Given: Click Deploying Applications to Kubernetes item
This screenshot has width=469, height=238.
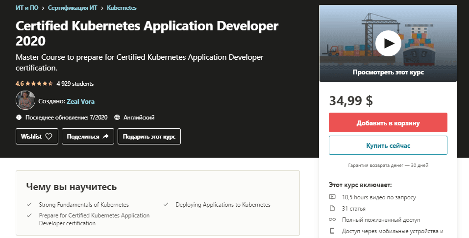Looking at the screenshot, I should click(223, 205).
